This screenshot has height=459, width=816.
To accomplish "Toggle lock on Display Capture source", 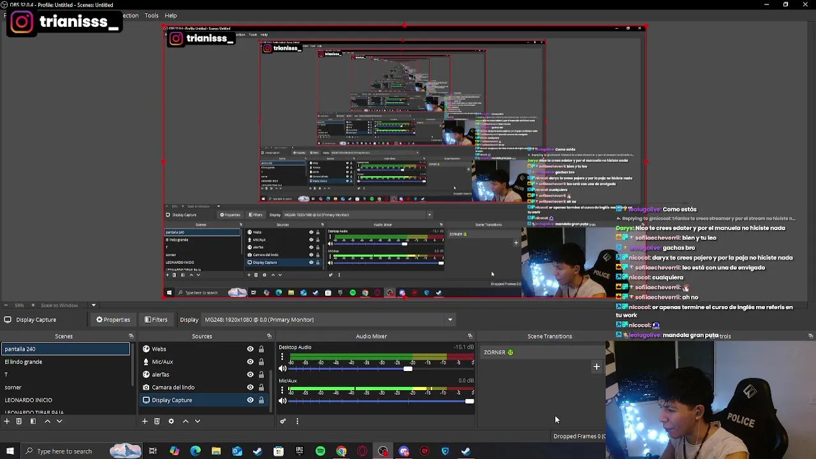I will click(261, 400).
